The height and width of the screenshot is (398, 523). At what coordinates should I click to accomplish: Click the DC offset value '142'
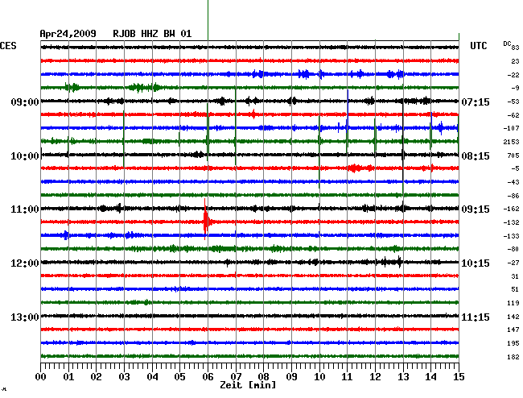(x=513, y=317)
